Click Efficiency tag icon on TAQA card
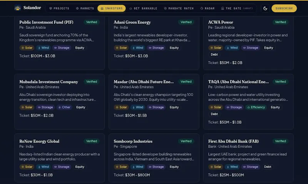 249,108
